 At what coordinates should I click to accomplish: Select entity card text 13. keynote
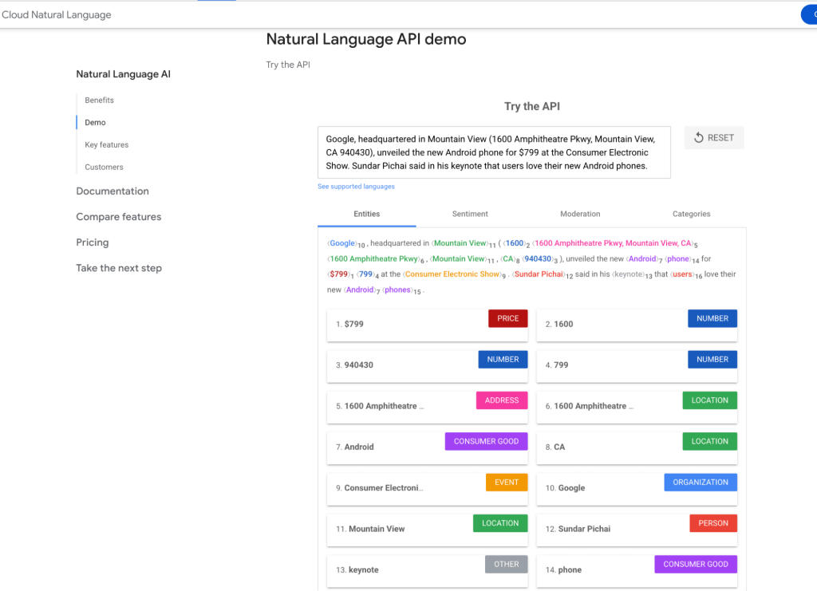(357, 569)
